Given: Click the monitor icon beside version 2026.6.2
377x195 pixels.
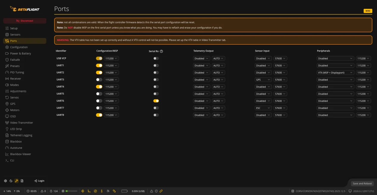Looking at the screenshot, I should pos(350,191).
